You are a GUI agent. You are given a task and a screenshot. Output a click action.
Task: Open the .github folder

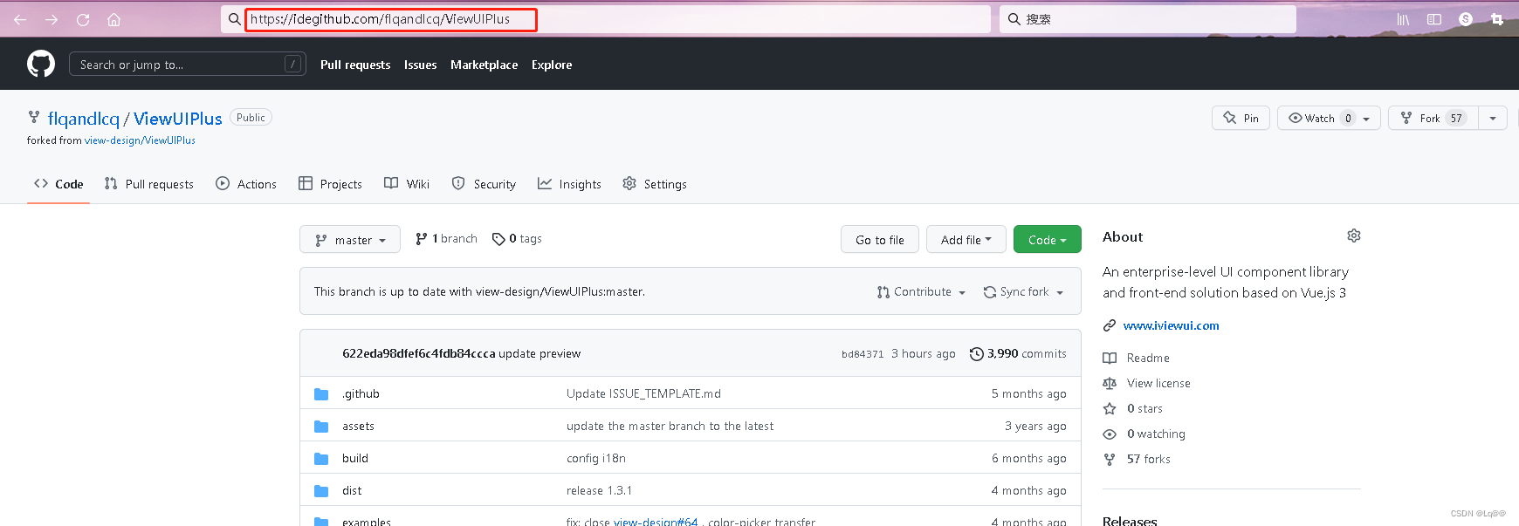361,393
